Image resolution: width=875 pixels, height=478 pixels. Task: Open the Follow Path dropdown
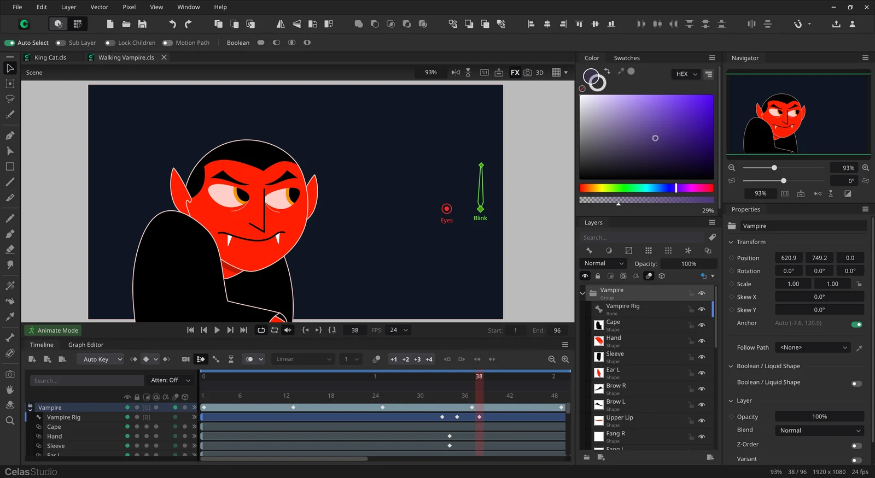click(x=814, y=347)
